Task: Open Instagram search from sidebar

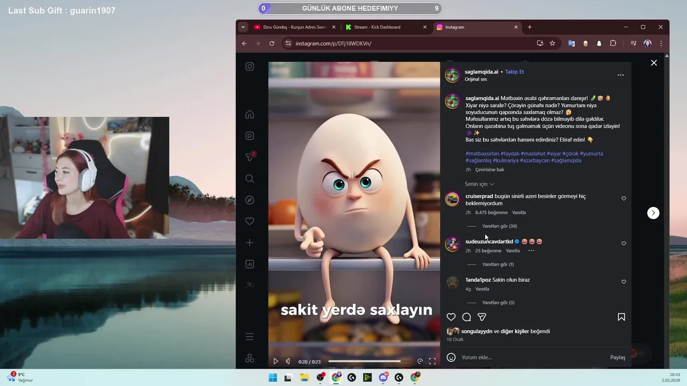Action: pos(250,179)
